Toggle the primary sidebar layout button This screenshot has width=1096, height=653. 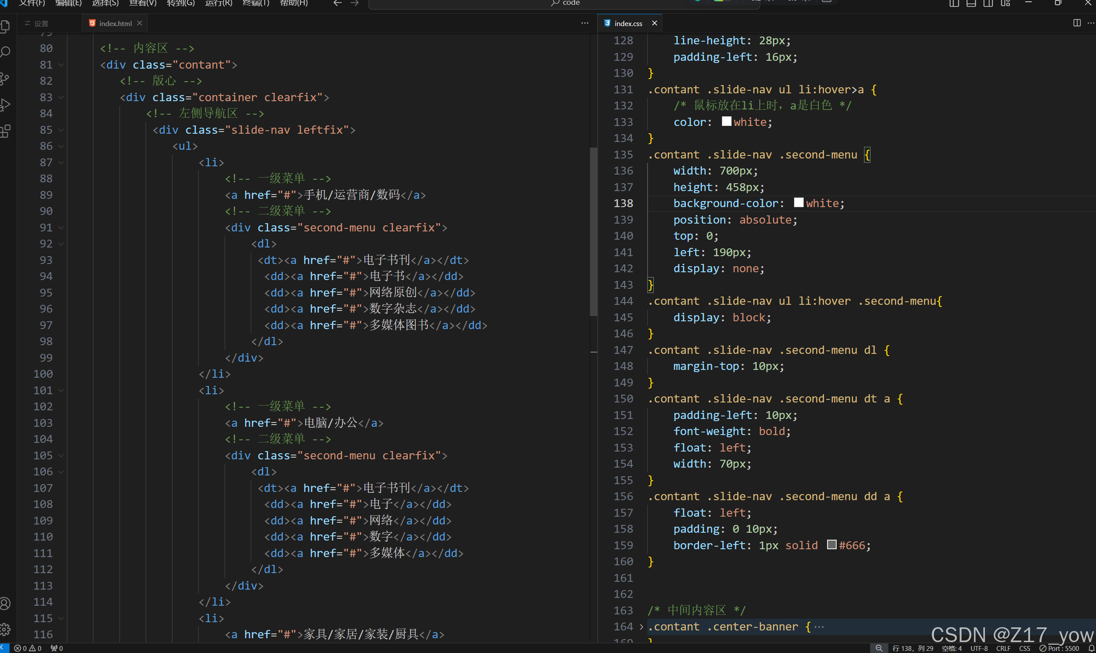click(954, 3)
